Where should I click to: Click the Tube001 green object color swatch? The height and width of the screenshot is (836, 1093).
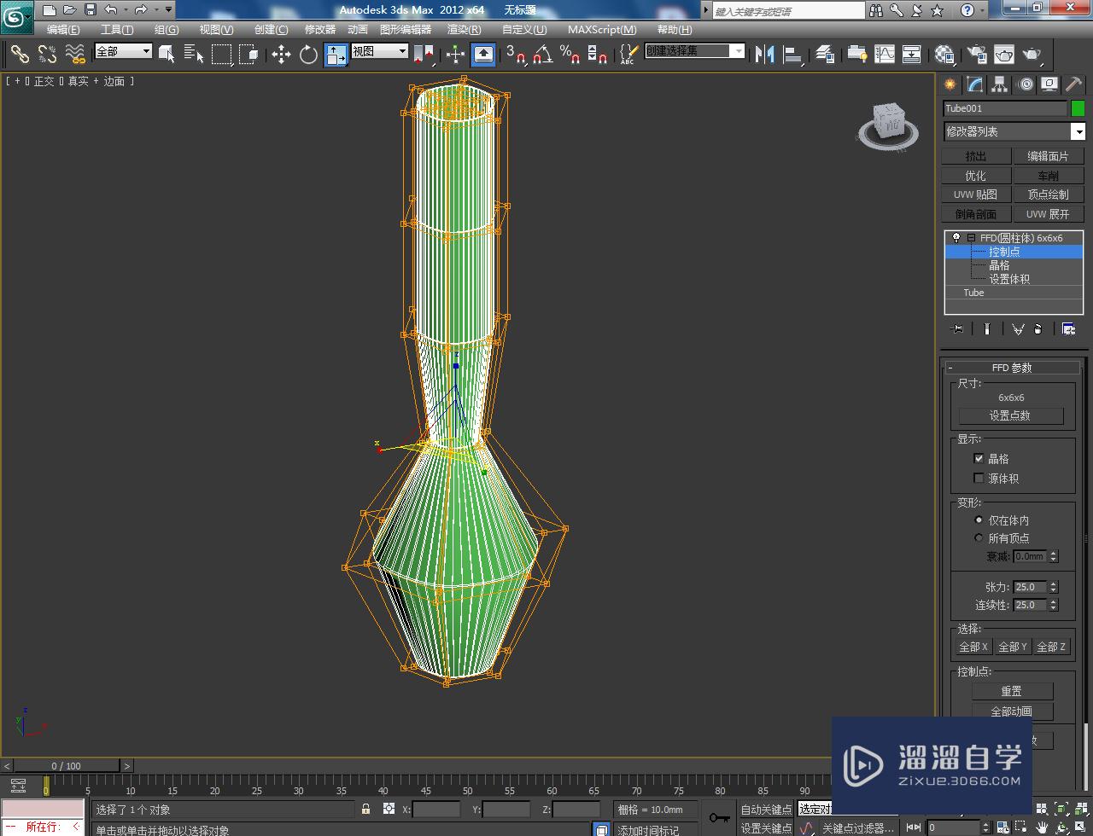tap(1078, 108)
